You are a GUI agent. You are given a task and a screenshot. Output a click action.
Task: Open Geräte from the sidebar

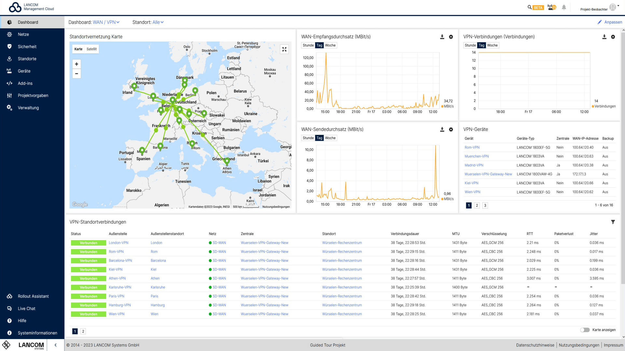[24, 71]
